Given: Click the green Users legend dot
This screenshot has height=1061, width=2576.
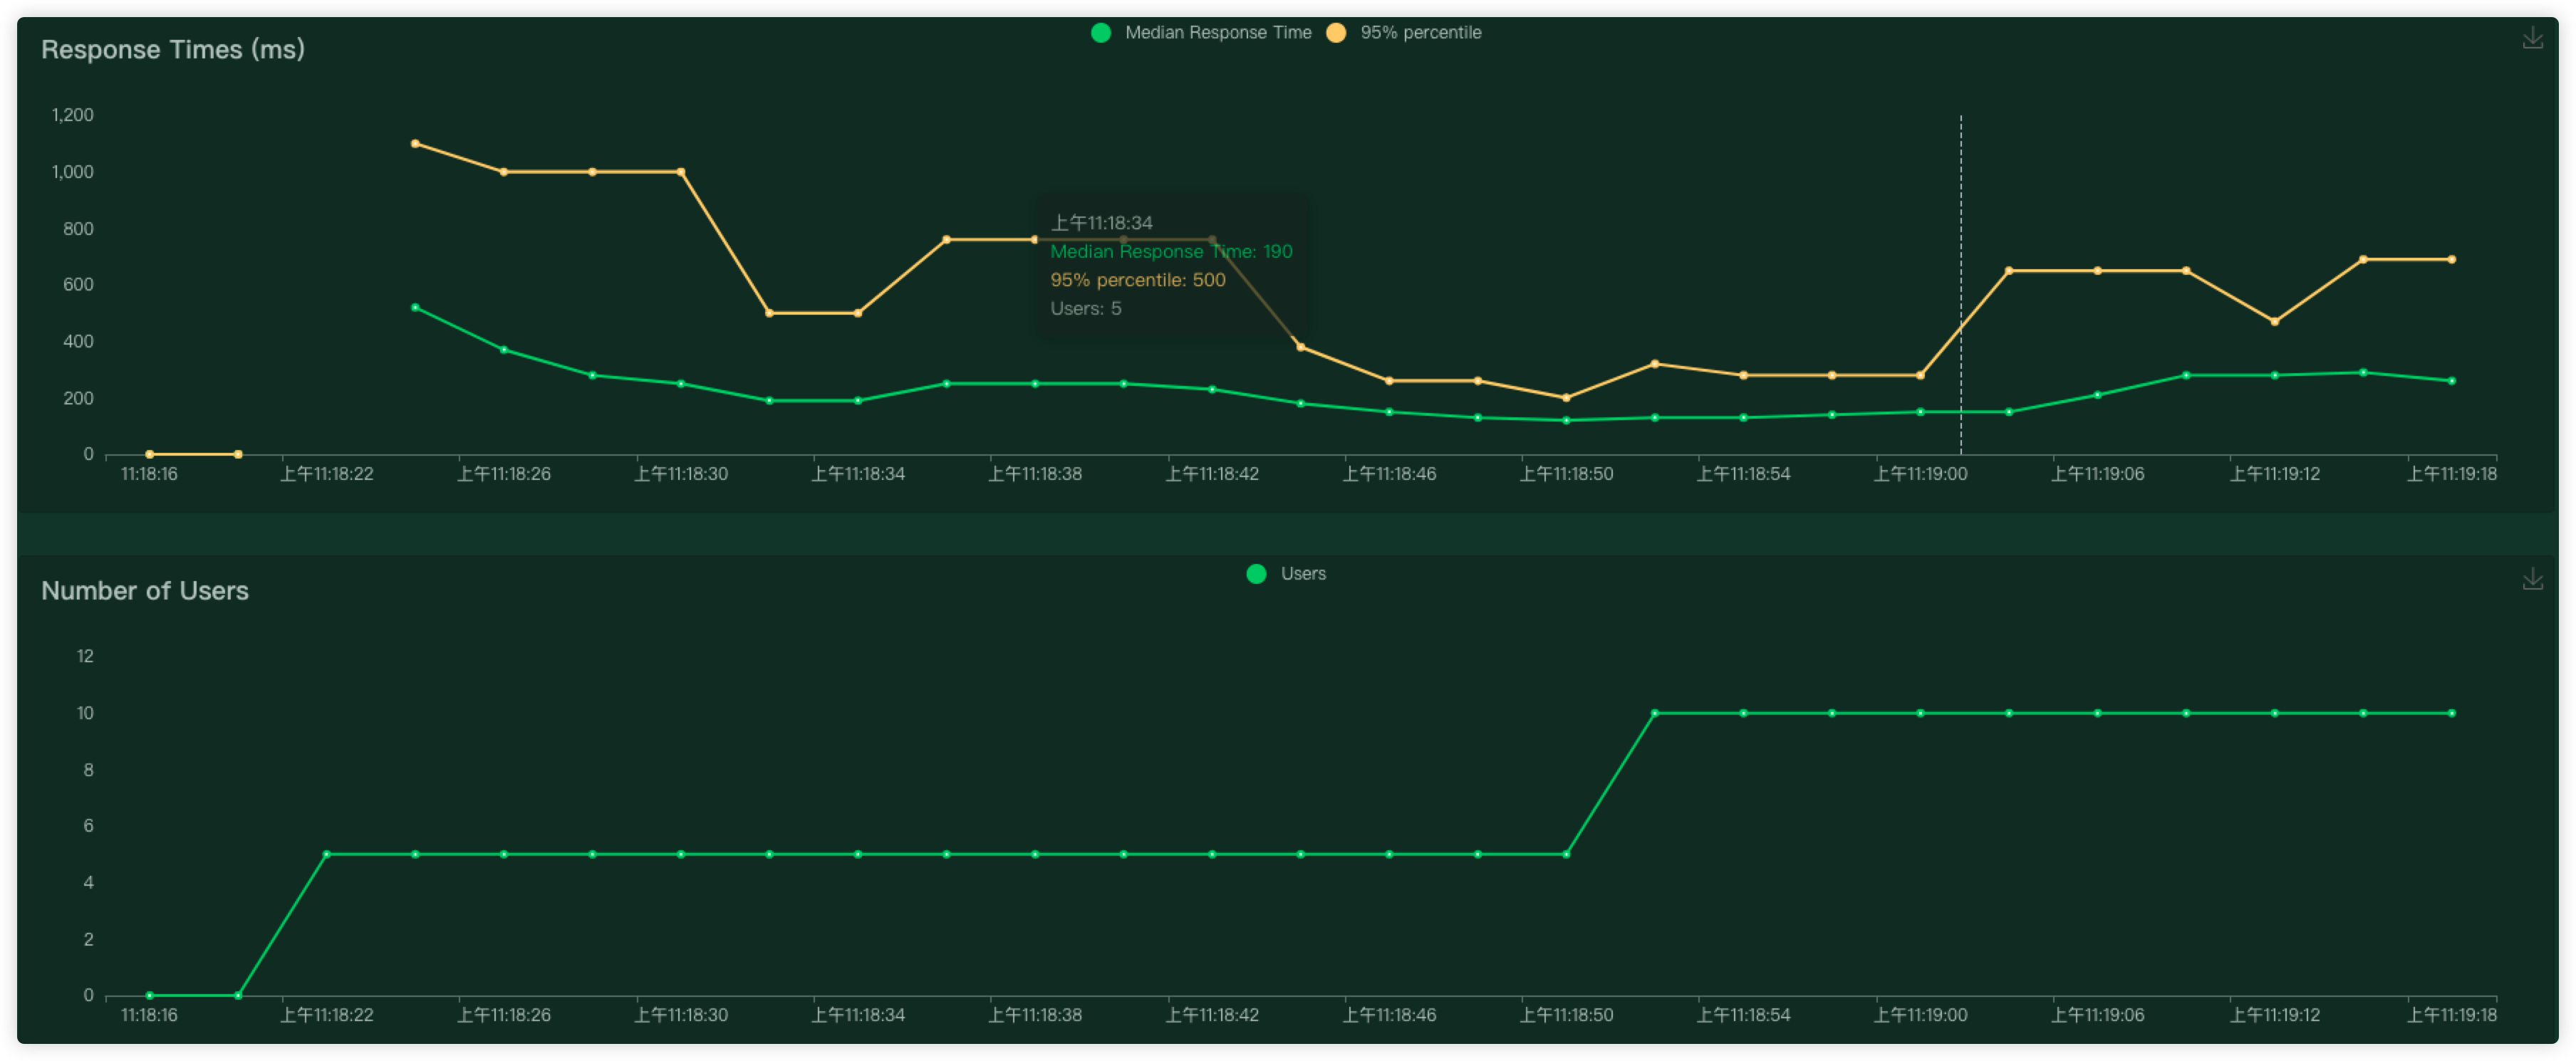Looking at the screenshot, I should coord(1256,573).
